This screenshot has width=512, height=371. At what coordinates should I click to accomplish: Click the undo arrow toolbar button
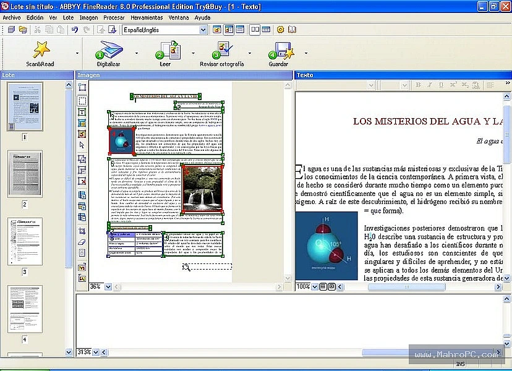[x=75, y=30]
